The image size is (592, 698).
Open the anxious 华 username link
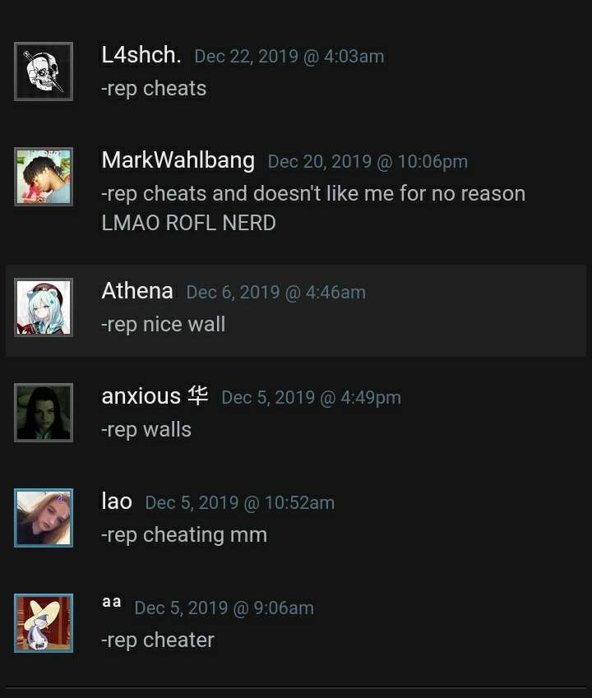155,396
